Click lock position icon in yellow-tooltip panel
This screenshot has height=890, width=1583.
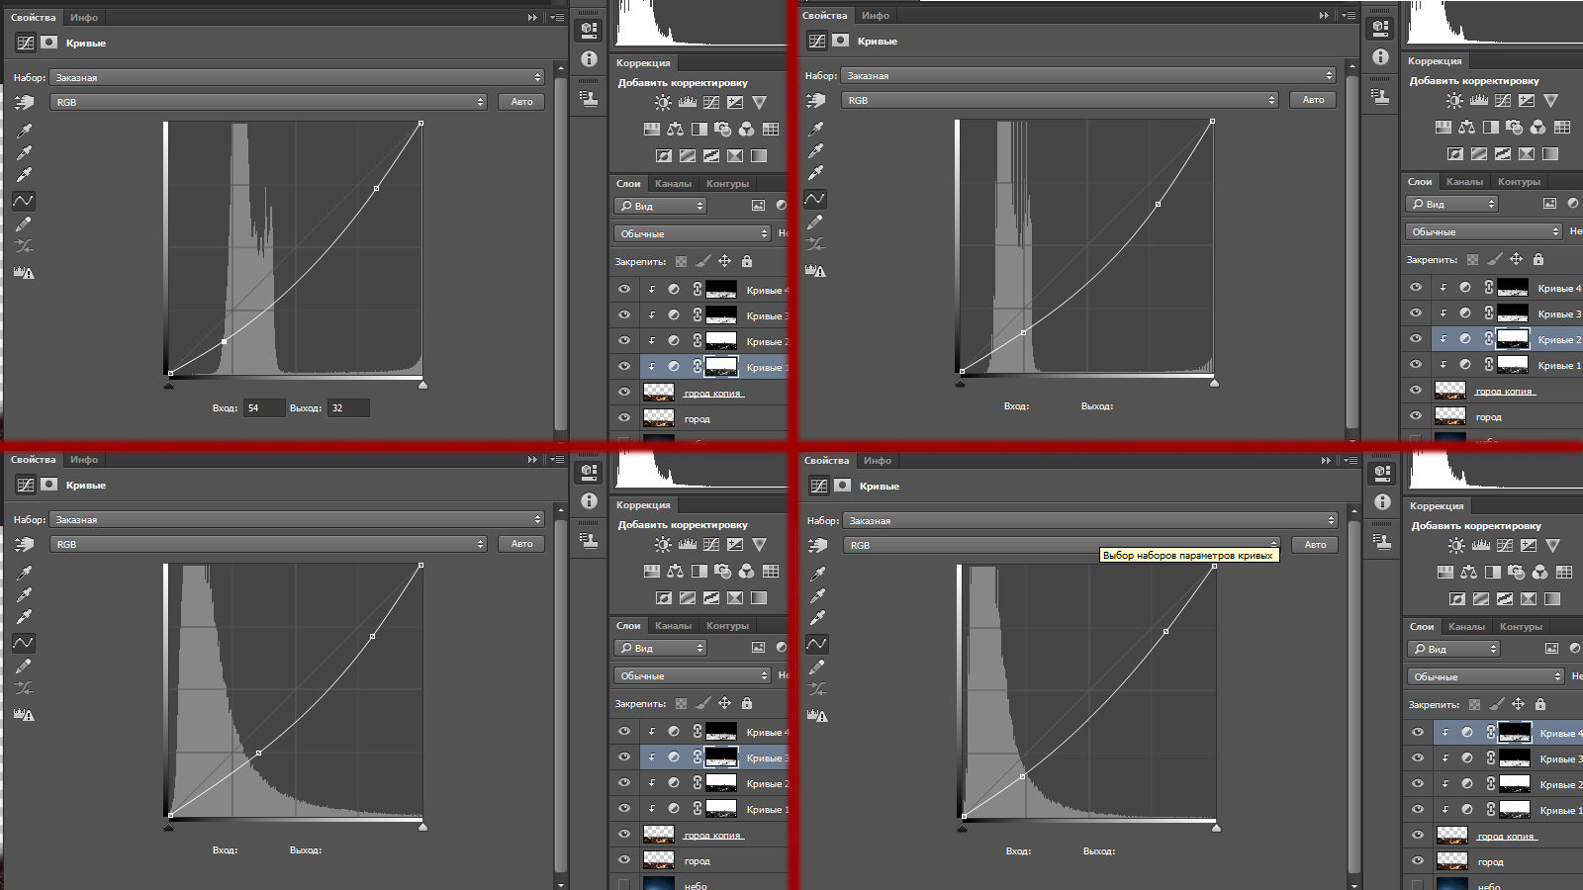[1518, 704]
